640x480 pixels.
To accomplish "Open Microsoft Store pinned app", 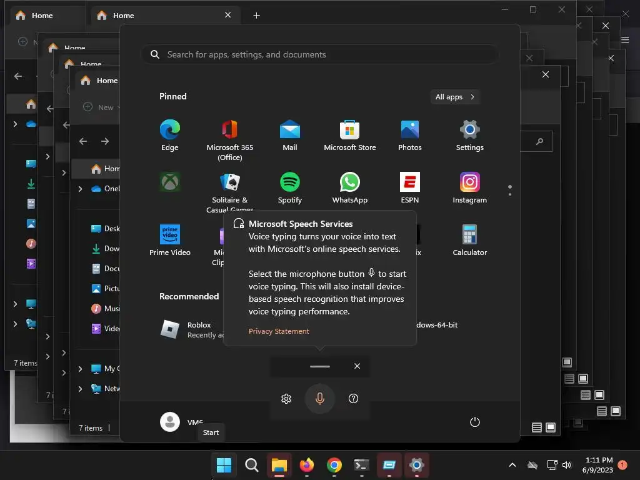I will point(350,136).
